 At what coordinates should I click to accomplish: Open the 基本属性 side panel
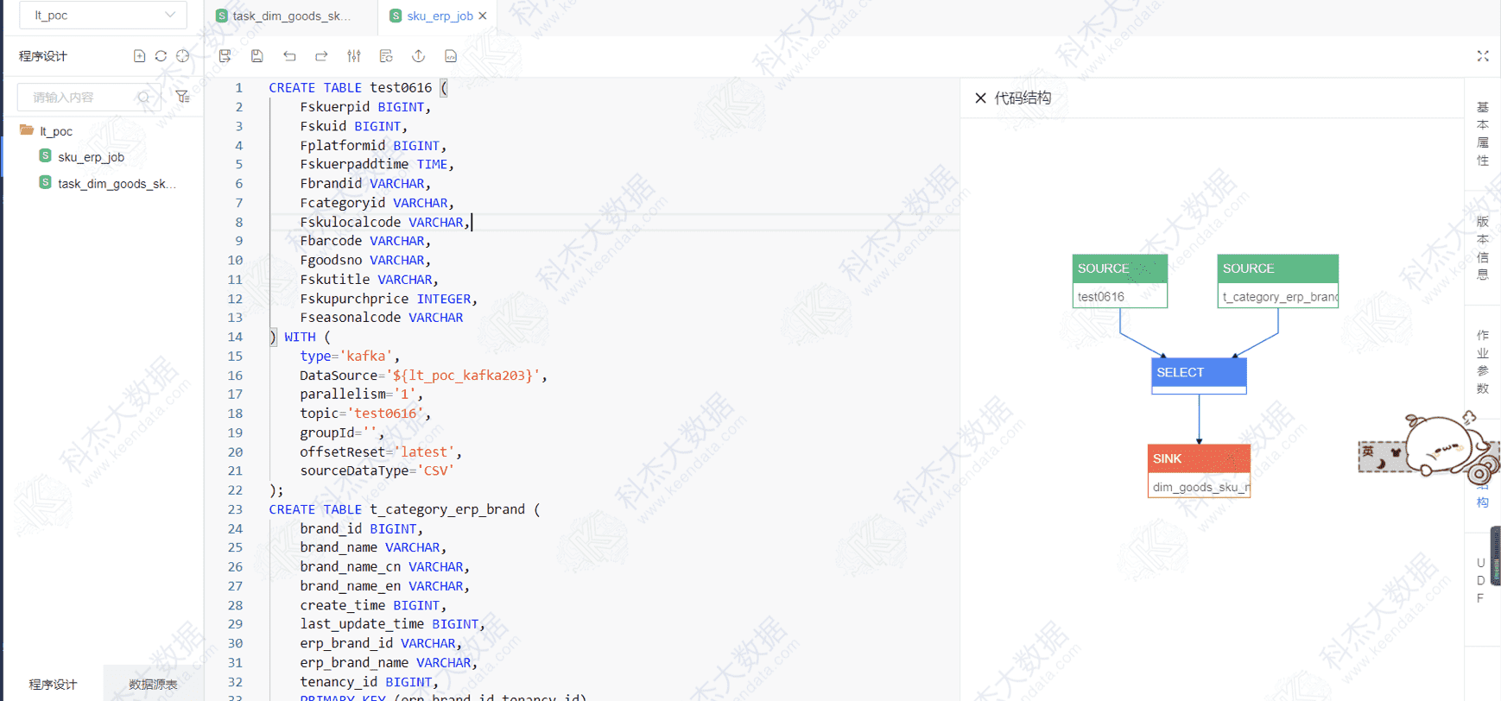pyautogui.click(x=1482, y=133)
